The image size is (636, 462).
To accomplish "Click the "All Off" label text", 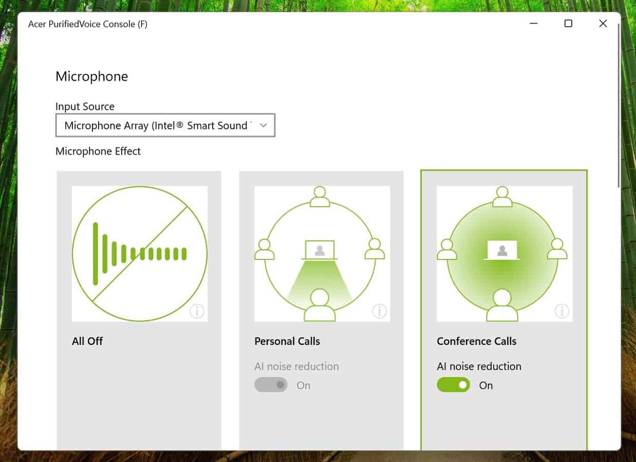I will 87,341.
